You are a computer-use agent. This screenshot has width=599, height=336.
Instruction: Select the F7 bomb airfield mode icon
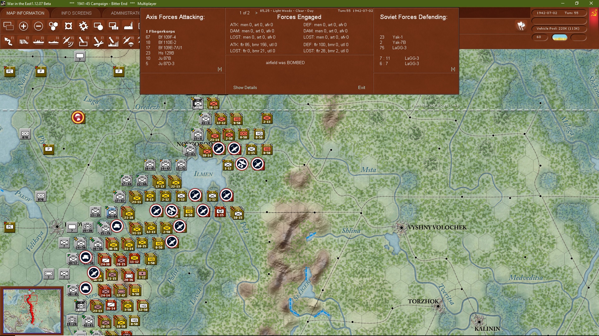(x=98, y=41)
